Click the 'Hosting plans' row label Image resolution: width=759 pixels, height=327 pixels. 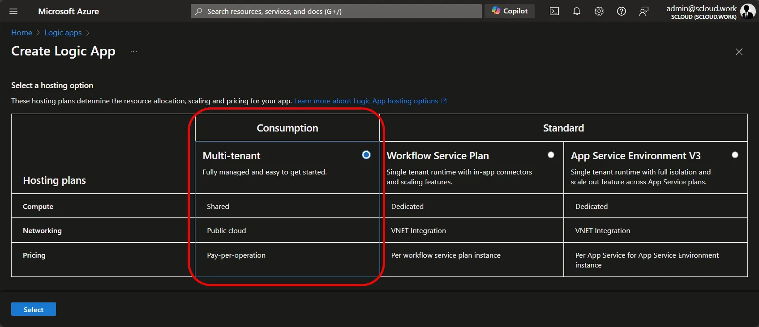pos(54,180)
